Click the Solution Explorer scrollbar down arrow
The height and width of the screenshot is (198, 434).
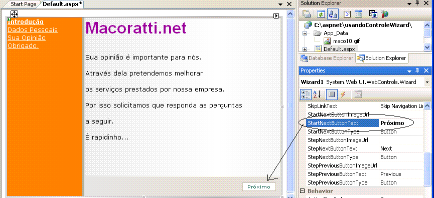coord(427,48)
